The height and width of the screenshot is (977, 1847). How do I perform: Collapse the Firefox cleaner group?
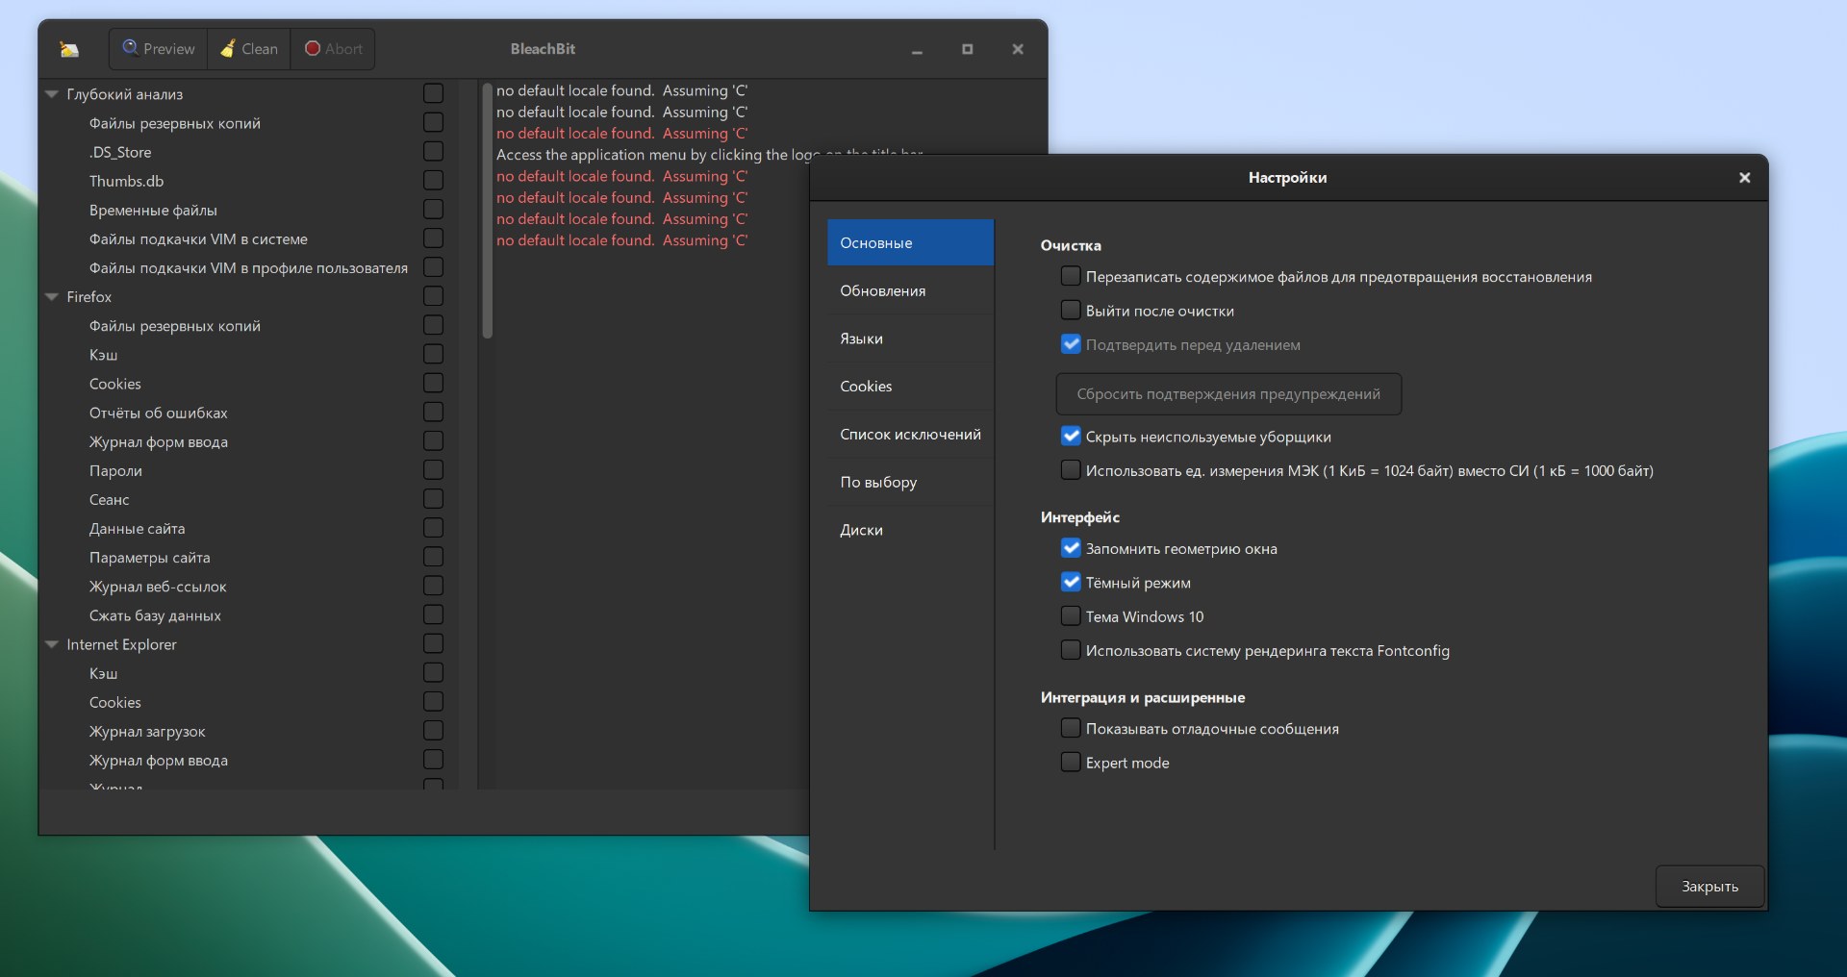[x=52, y=297]
